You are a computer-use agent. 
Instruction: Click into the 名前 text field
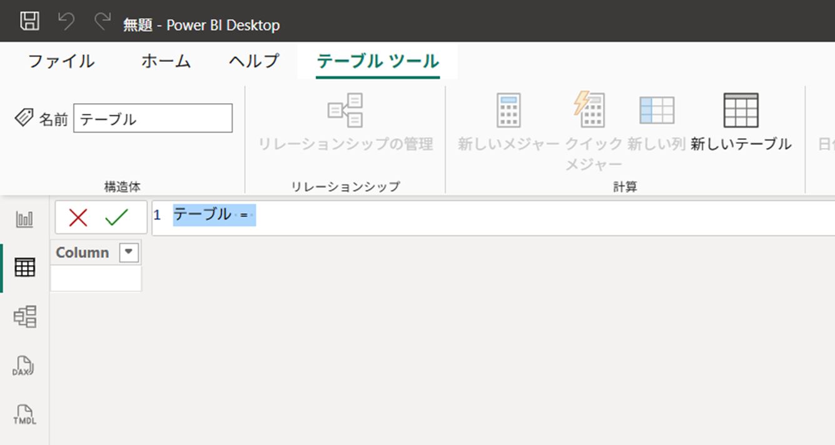tap(153, 119)
